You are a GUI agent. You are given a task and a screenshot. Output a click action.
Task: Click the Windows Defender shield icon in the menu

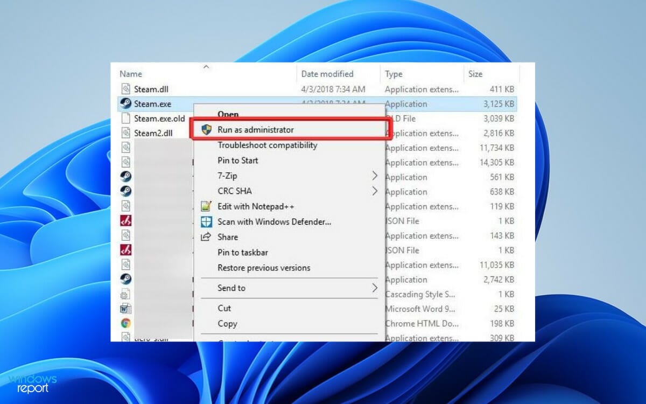click(x=206, y=221)
